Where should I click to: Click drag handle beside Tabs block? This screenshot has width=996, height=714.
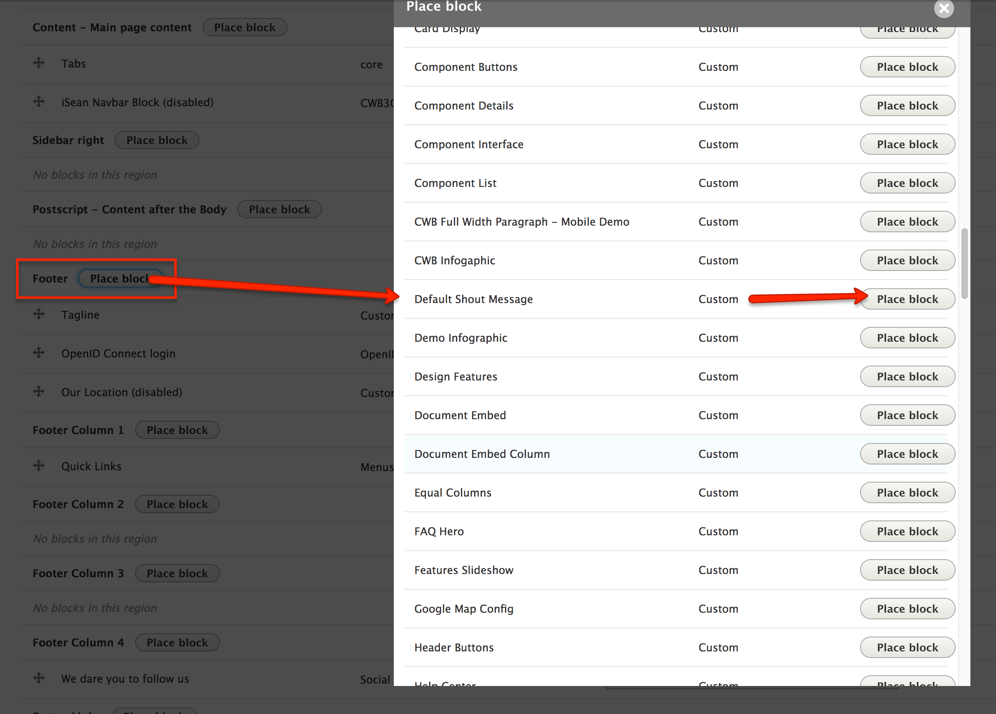39,63
